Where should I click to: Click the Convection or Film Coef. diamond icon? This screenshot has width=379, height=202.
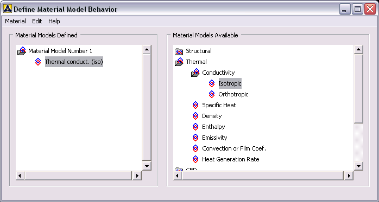(x=195, y=149)
